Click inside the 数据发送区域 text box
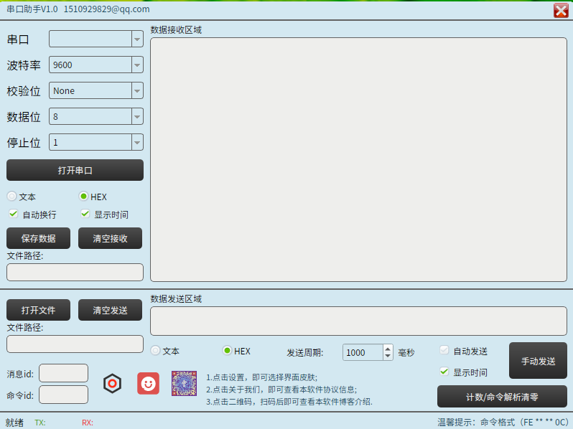 358,321
